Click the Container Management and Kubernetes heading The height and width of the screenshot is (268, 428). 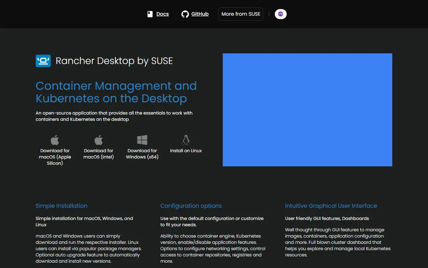pyautogui.click(x=116, y=92)
